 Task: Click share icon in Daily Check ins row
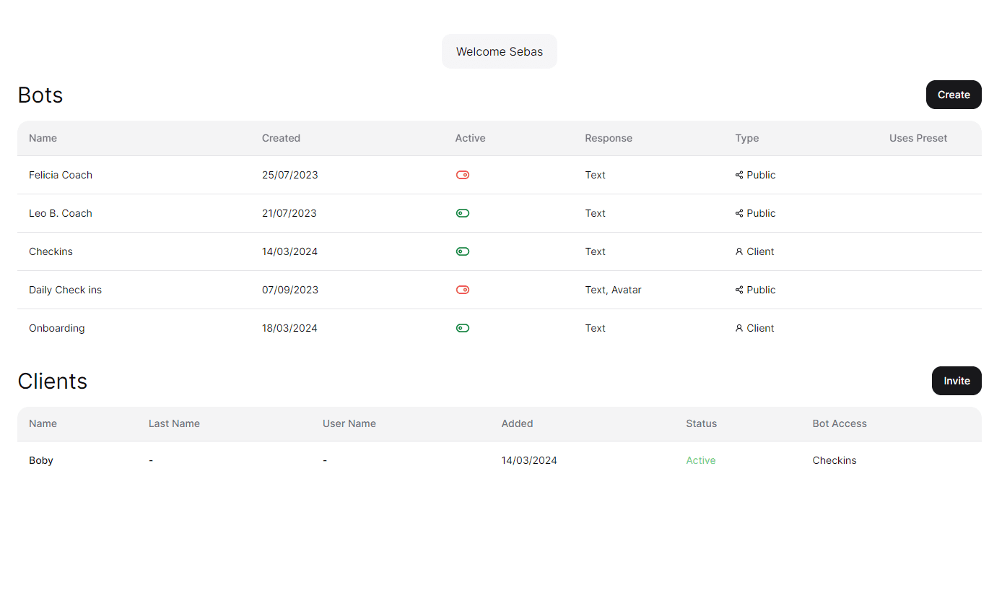click(x=739, y=290)
